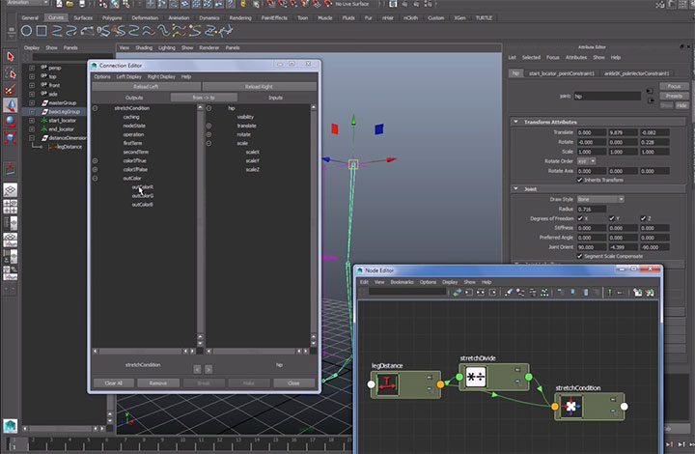Click the lock icon in the status line
Image resolution: width=695 pixels, height=454 pixels.
tap(243, 4)
